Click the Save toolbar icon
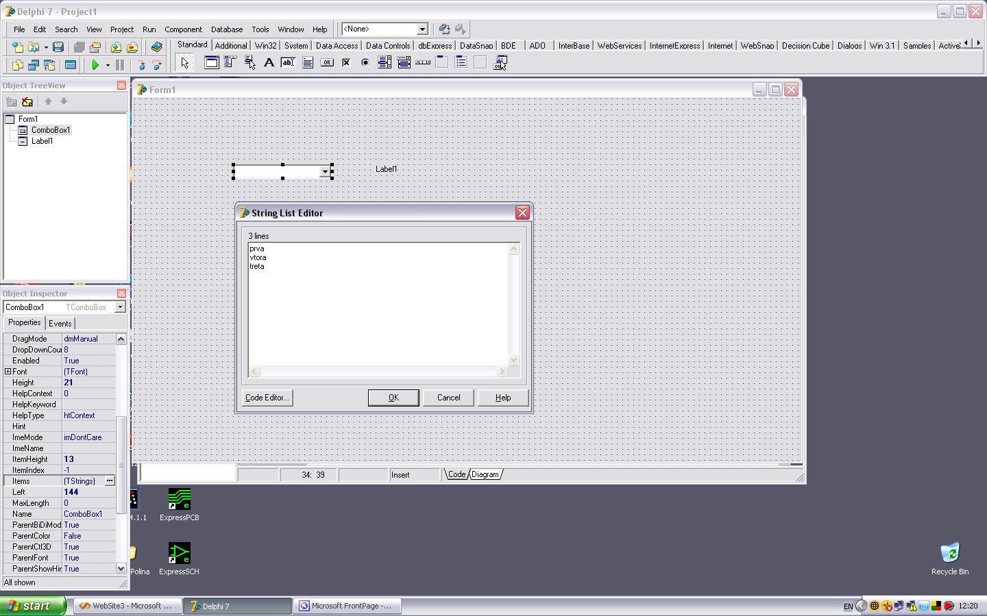 [58, 47]
